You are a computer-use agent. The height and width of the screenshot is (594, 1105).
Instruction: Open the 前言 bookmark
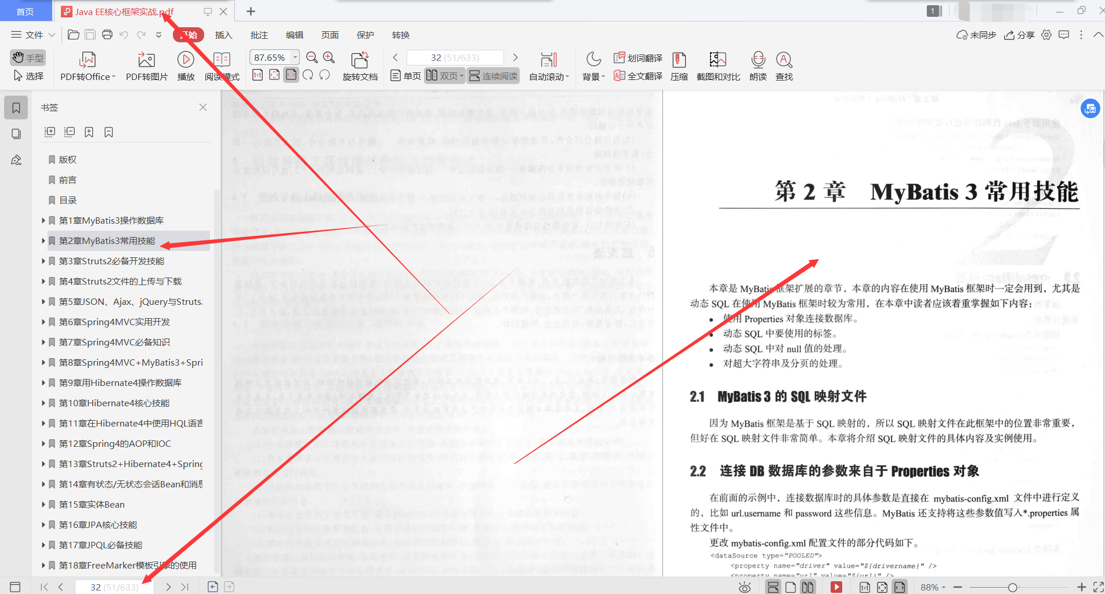pos(68,180)
